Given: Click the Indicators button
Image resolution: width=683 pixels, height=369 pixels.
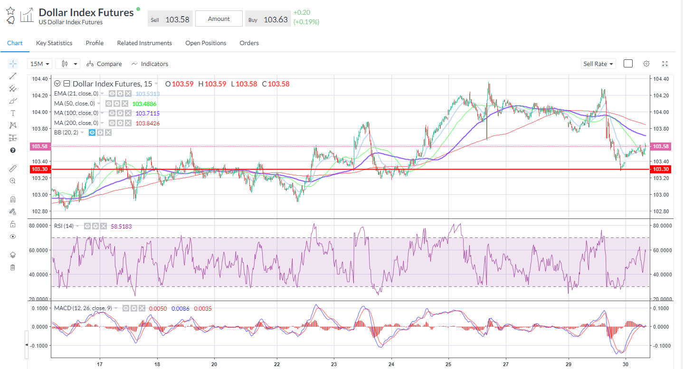Looking at the screenshot, I should [150, 64].
